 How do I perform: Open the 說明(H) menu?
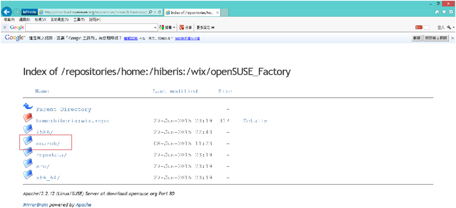[x=95, y=20]
